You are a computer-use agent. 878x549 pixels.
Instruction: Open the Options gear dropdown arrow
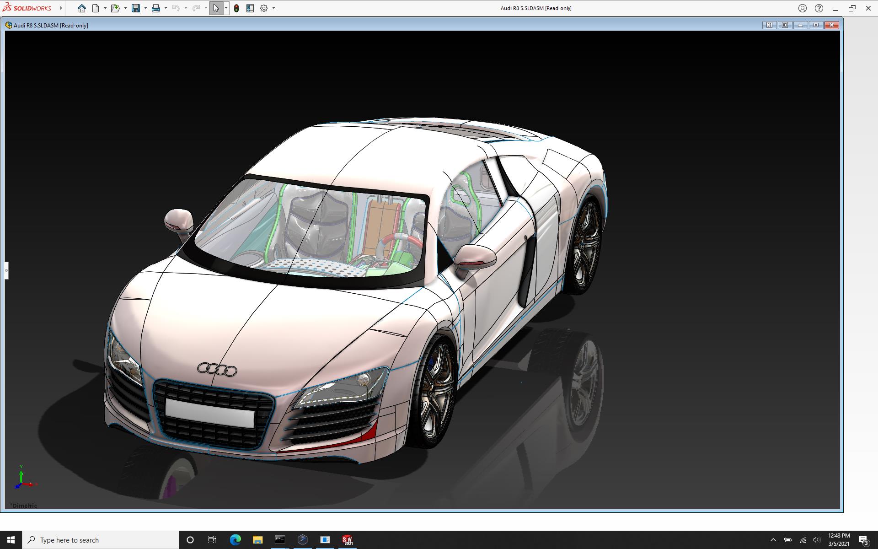click(x=273, y=8)
